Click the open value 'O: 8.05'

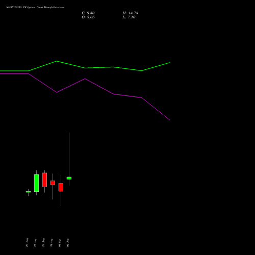tap(88, 17)
